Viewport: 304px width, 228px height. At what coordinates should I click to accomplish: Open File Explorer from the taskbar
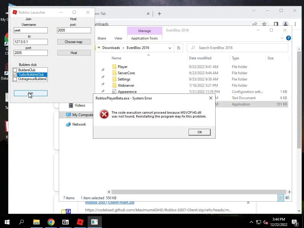click(36, 222)
